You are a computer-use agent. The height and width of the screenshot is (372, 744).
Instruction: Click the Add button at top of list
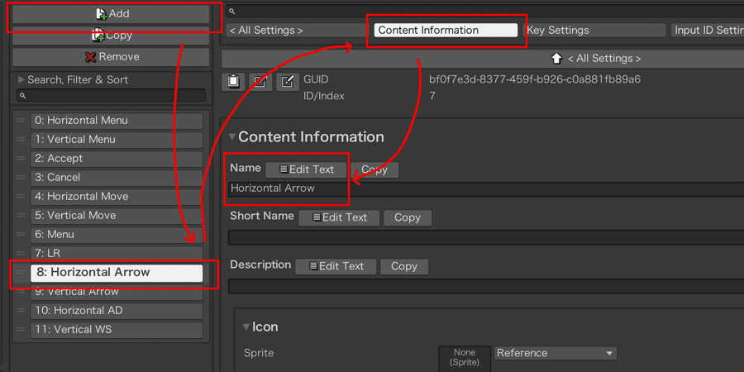[111, 14]
